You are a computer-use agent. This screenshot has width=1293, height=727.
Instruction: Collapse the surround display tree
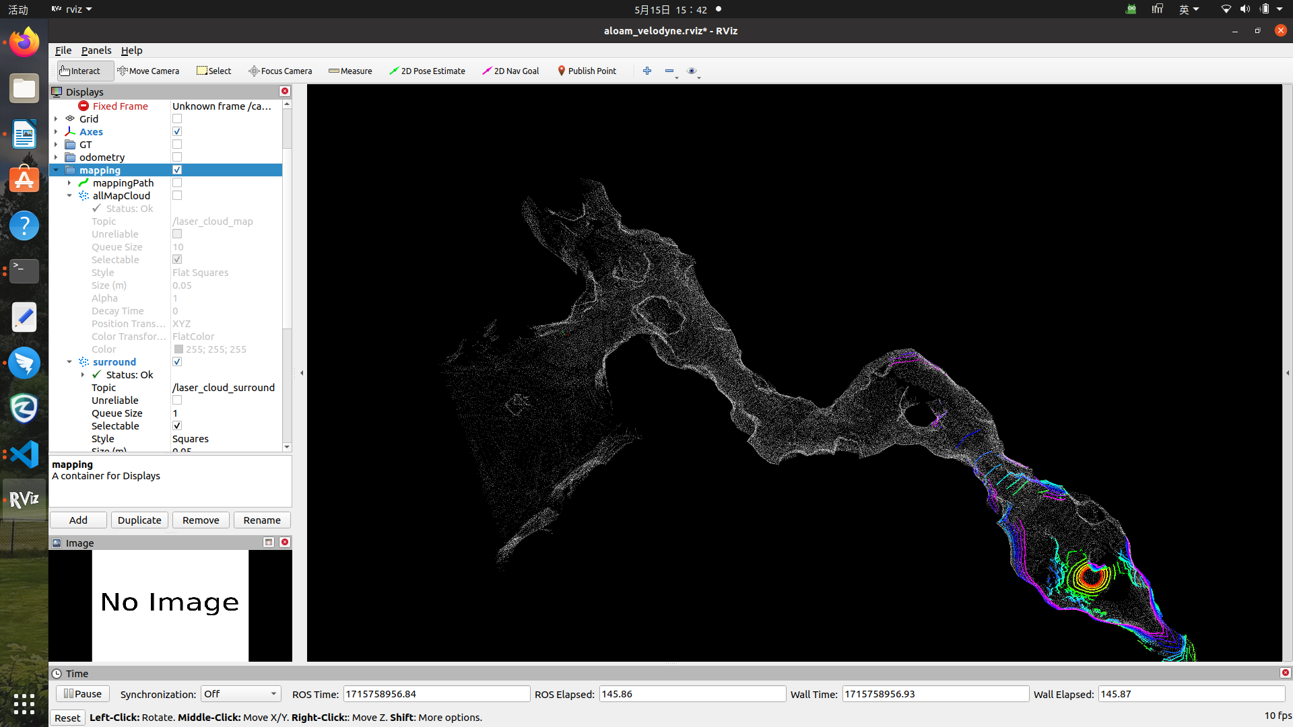pyautogui.click(x=69, y=362)
